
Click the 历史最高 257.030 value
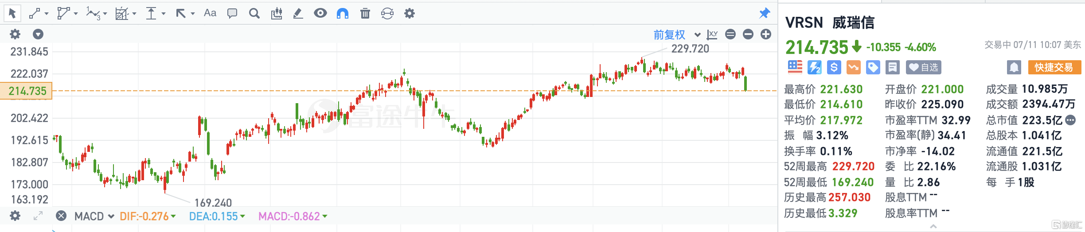(850, 197)
